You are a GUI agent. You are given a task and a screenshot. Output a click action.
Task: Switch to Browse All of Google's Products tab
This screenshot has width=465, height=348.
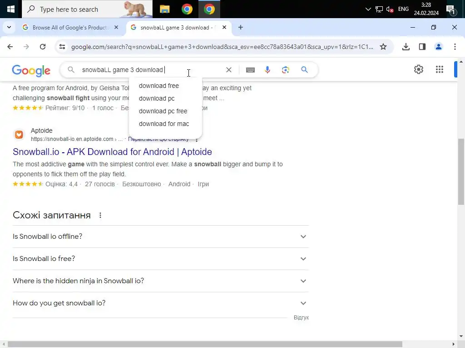click(69, 28)
